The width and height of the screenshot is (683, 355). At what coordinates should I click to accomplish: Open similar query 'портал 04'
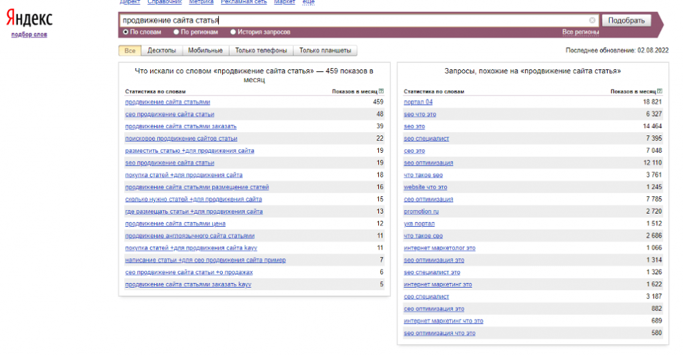point(418,102)
